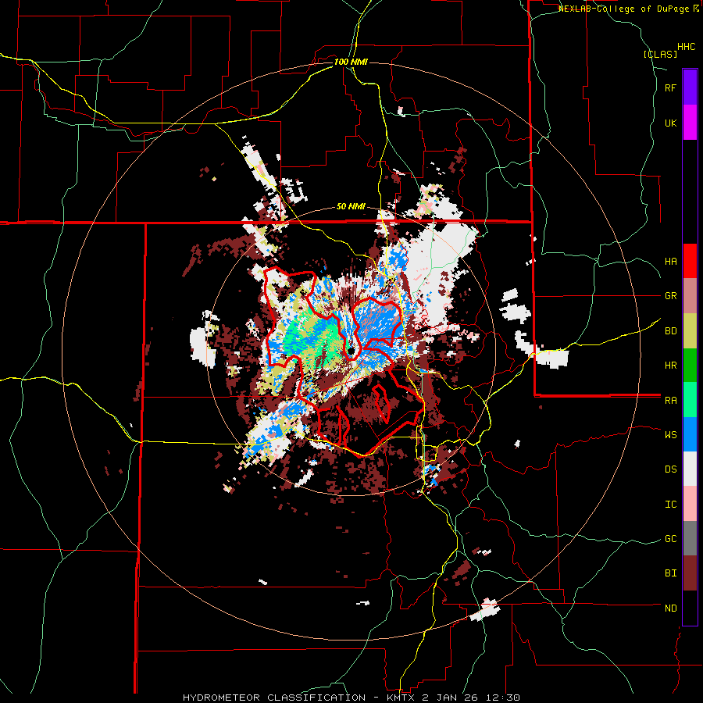
Task: Click the GR legend label
Action: 670,296
